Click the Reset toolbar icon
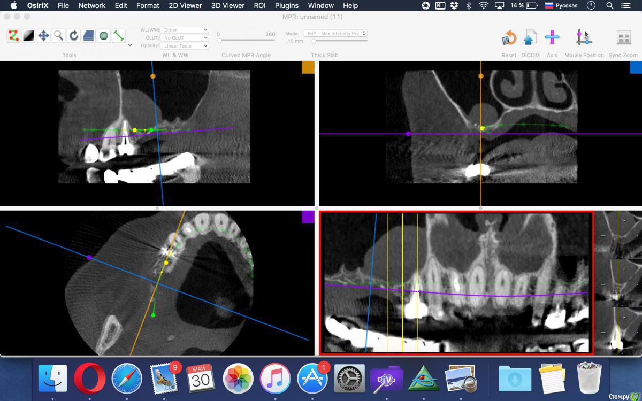The width and height of the screenshot is (642, 401). 509,37
